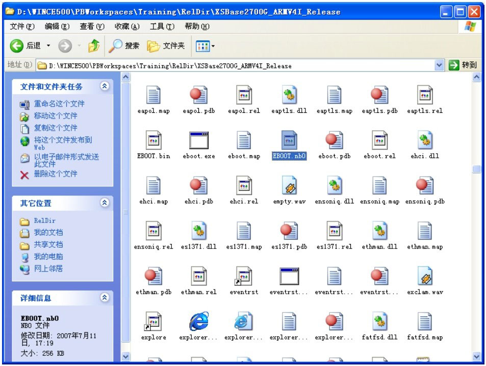Viewport: 486px width, 366px height.
Task: Select the es1371.dll file icon
Action: click(199, 231)
